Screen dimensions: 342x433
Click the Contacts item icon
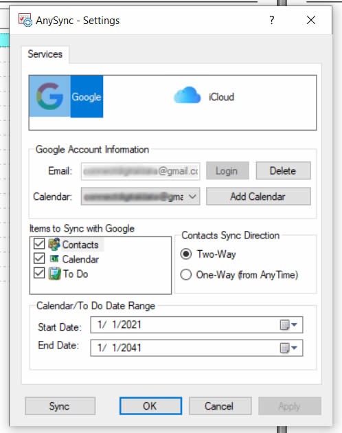pyautogui.click(x=54, y=245)
